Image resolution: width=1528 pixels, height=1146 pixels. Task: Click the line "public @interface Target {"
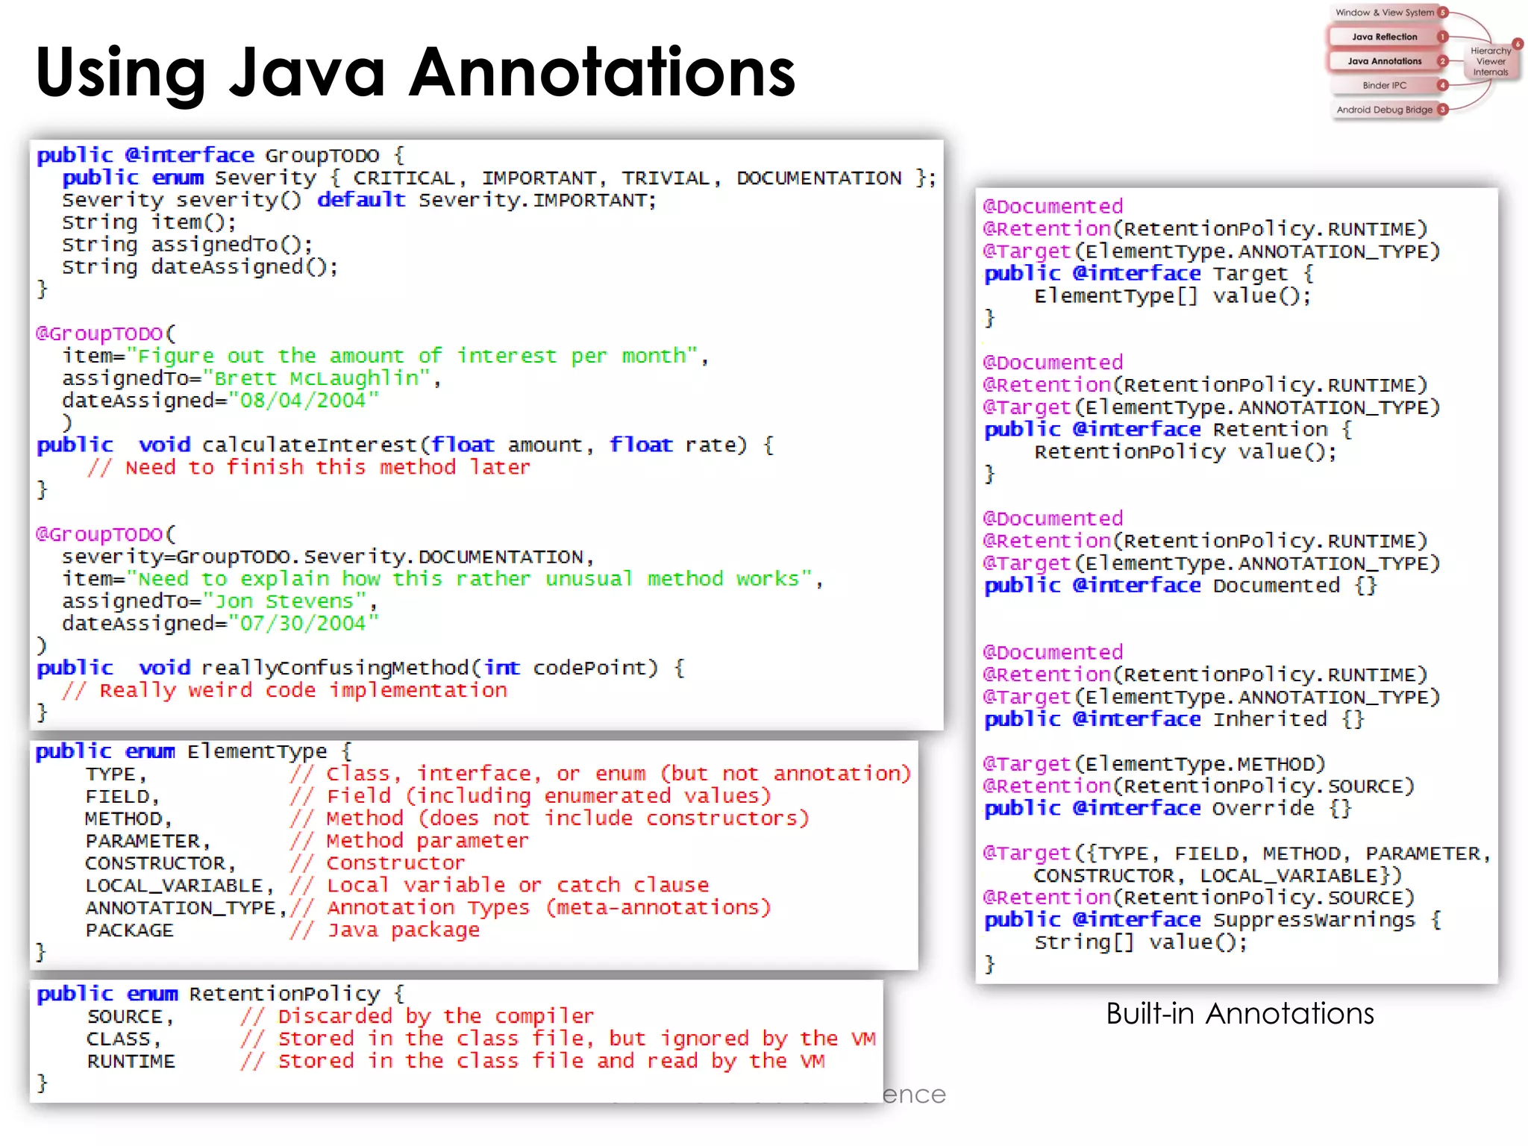pos(1149,274)
